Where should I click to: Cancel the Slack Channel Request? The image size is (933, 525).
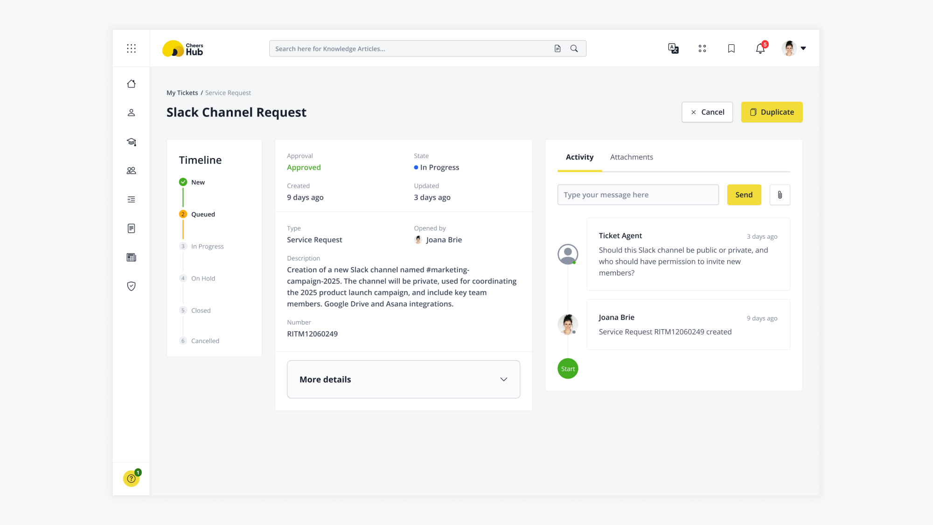pyautogui.click(x=707, y=112)
